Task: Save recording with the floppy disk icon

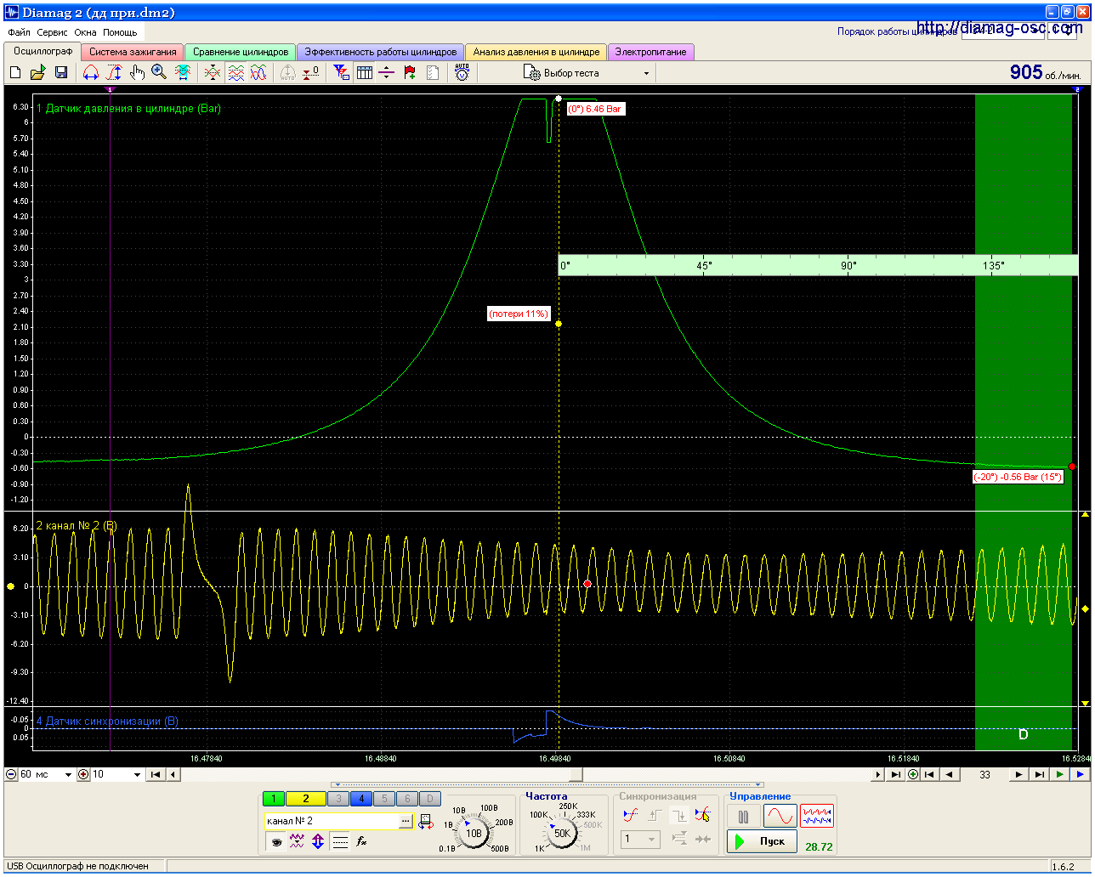Action: [61, 73]
